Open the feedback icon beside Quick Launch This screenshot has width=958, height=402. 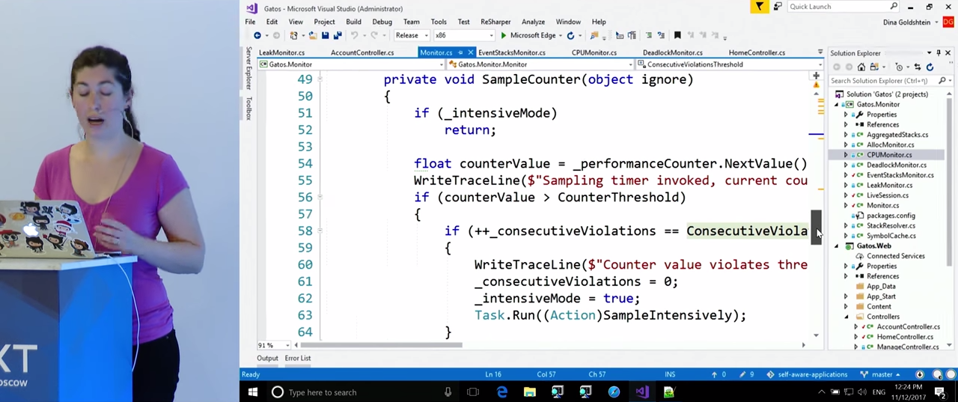click(778, 7)
